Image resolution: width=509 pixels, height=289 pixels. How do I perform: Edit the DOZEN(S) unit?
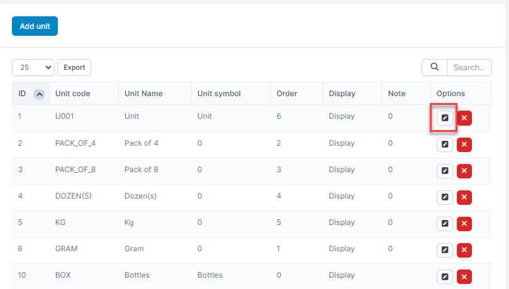[x=445, y=197]
